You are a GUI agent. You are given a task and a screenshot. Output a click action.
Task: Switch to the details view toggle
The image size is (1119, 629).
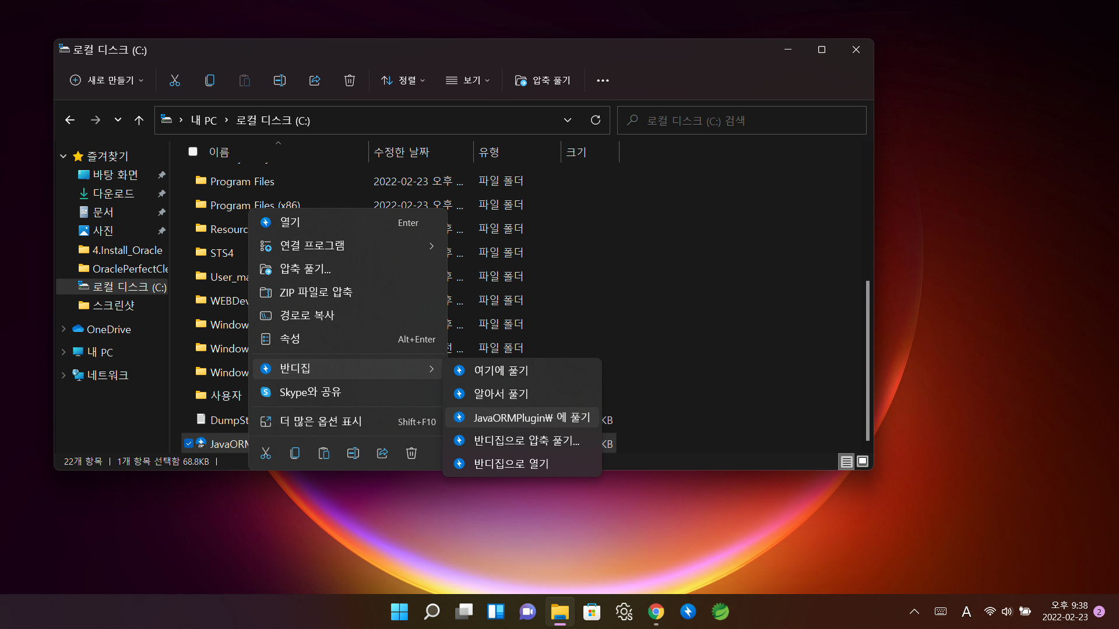[846, 461]
